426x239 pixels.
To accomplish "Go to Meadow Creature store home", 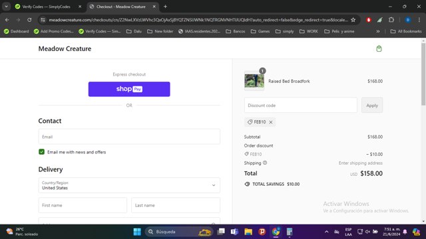I will pyautogui.click(x=65, y=48).
